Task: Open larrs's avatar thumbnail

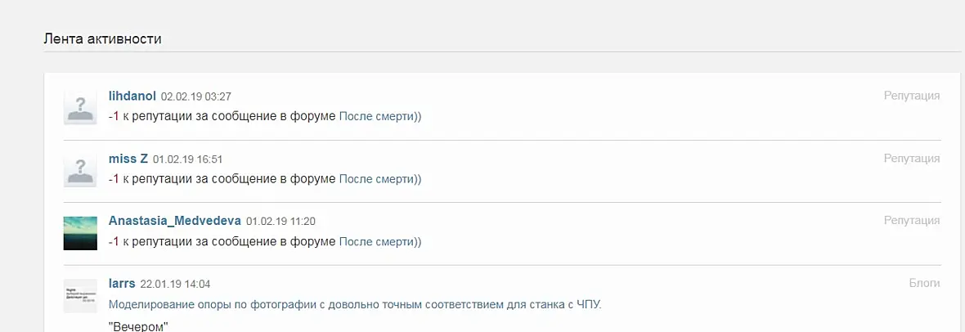Action: tap(81, 296)
